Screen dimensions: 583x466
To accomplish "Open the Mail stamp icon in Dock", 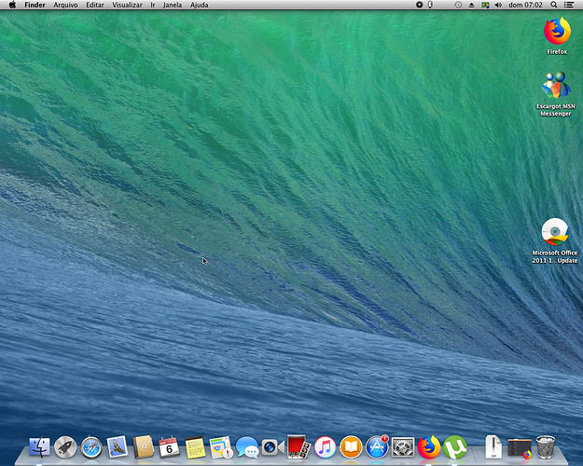I will click(x=118, y=446).
